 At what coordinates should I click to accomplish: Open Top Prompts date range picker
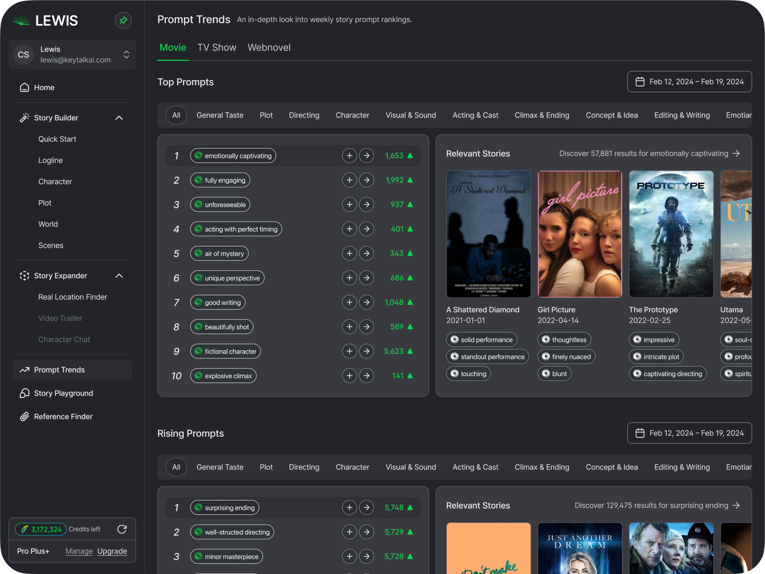coord(689,82)
